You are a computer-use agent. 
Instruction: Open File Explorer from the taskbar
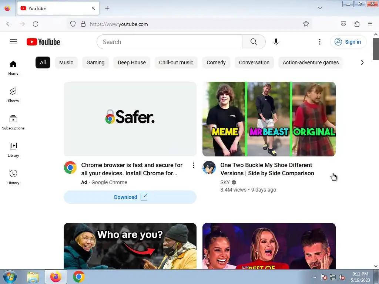[33, 277]
